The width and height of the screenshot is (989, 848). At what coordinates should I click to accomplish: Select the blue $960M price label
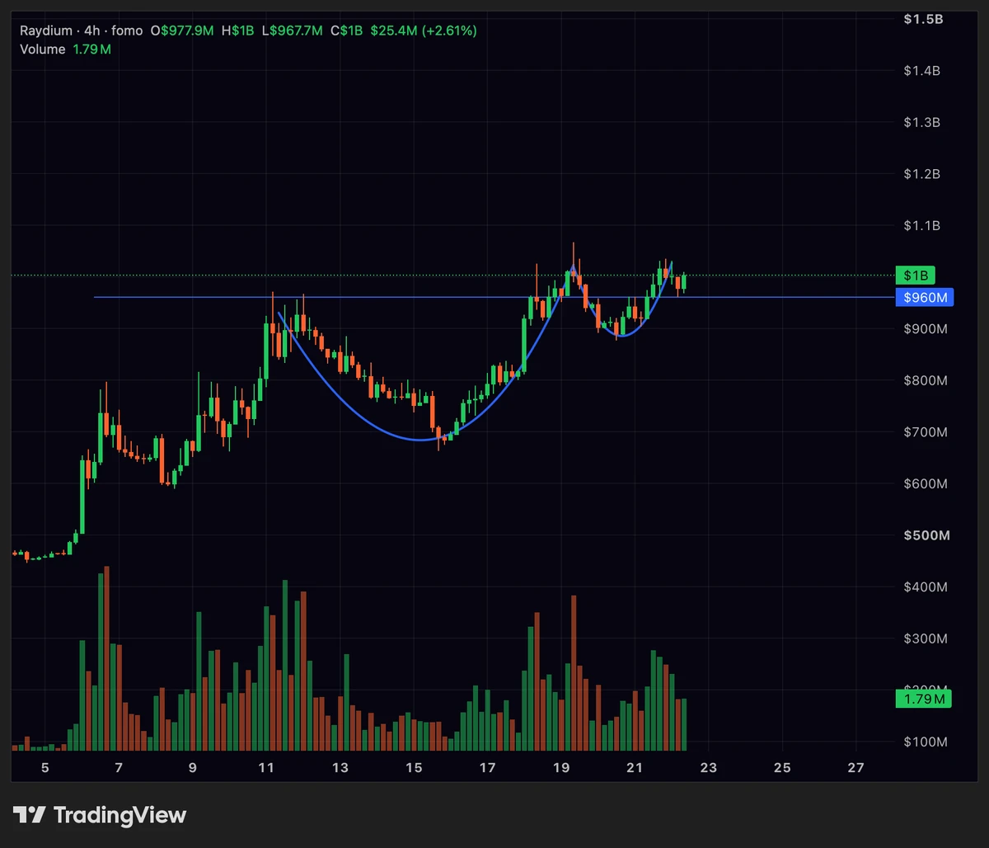[x=924, y=298]
